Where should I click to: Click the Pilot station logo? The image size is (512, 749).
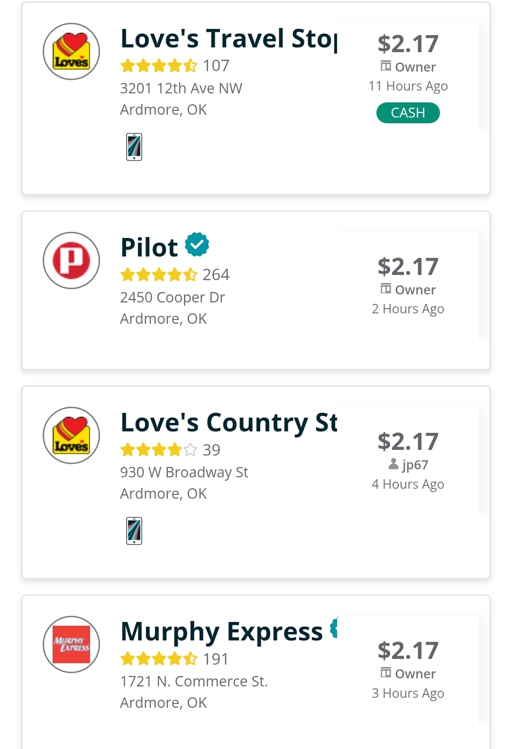[71, 260]
